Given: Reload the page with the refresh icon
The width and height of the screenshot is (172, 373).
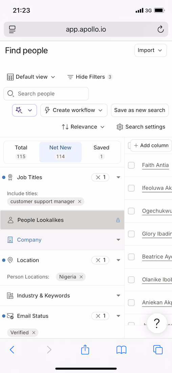Looking at the screenshot, I should [160, 29].
